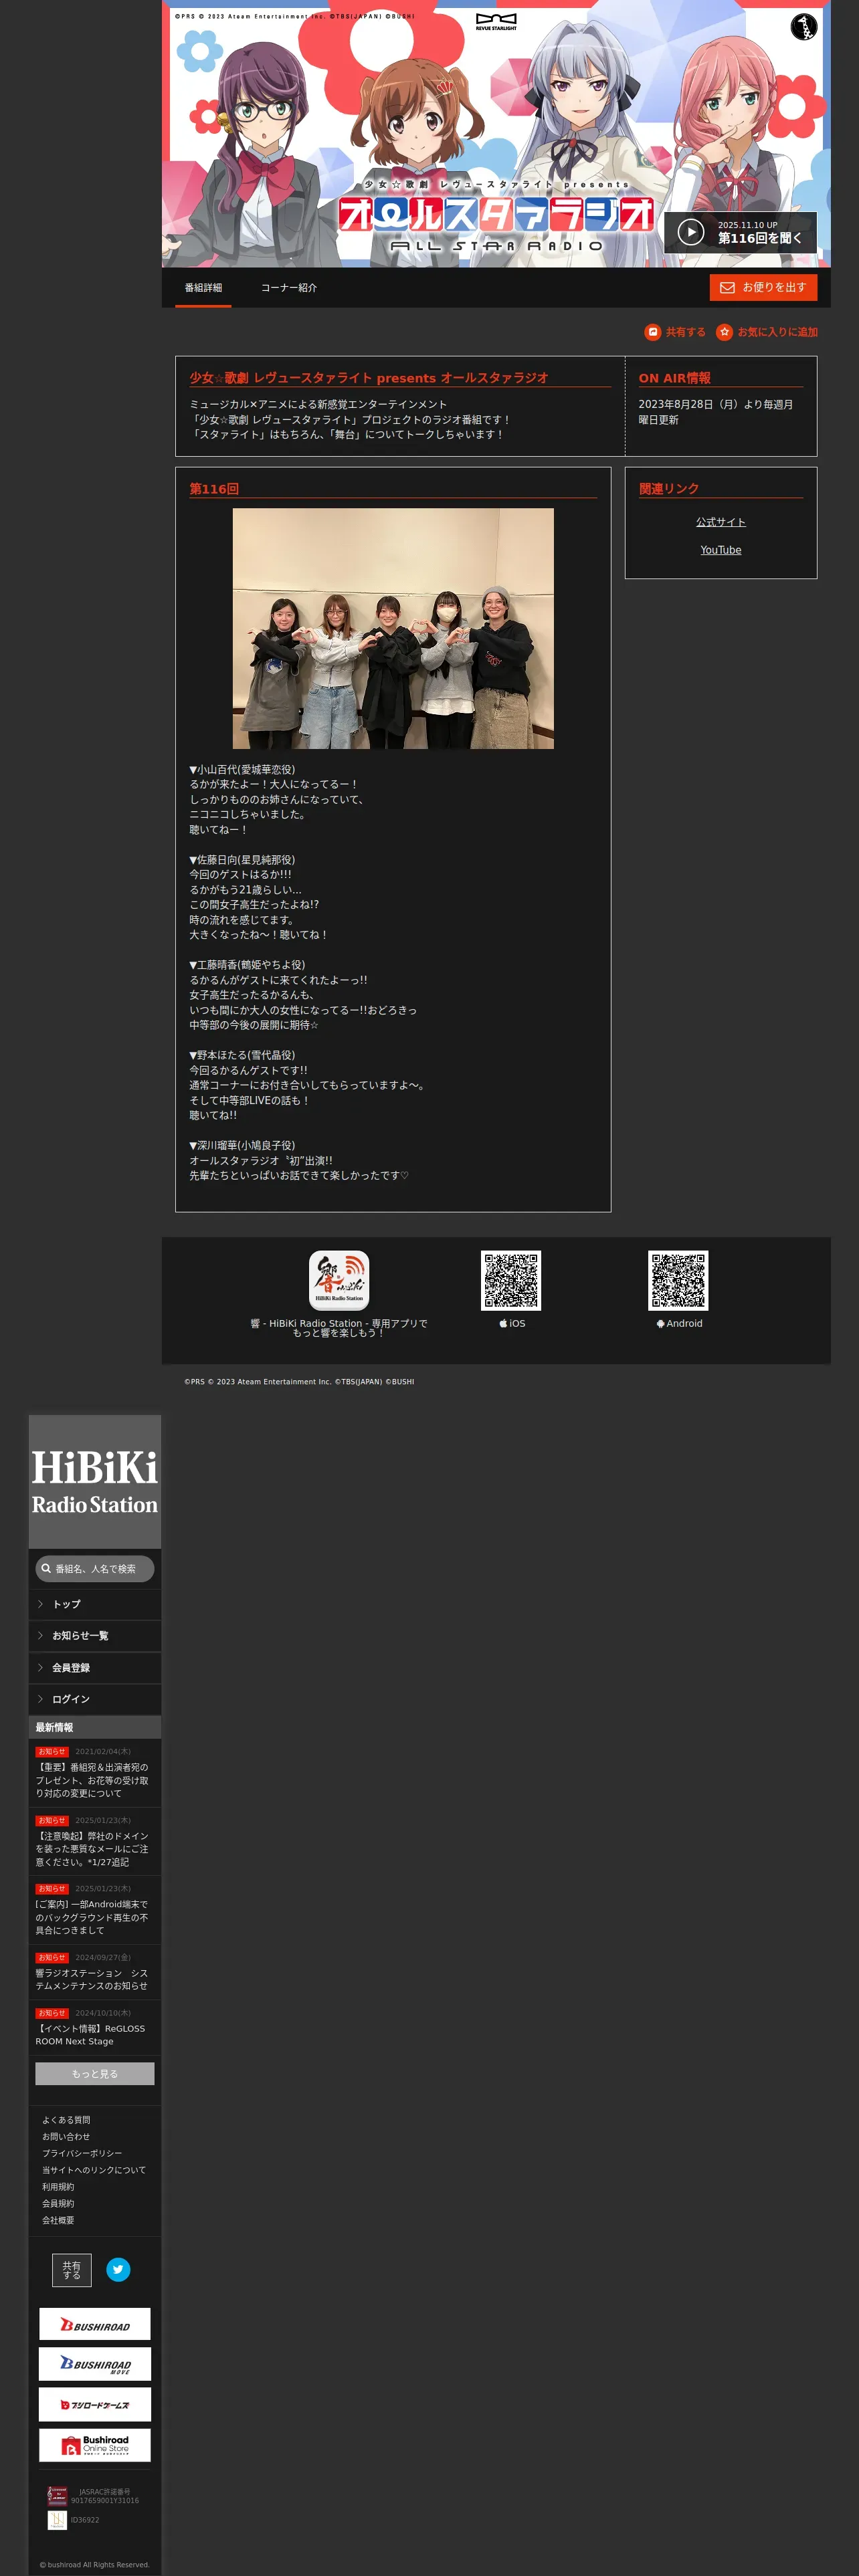Open news 【イベント情報】ReGLOSS ROOM Next Stage
This screenshot has width=859, height=2576.
(90, 2035)
